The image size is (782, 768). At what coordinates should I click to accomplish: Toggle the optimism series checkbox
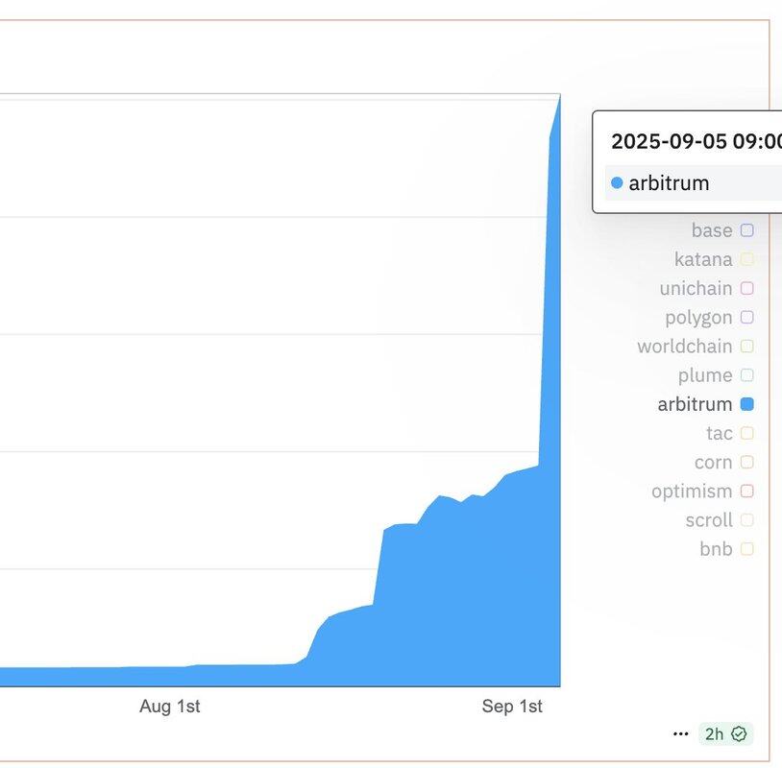click(x=746, y=491)
